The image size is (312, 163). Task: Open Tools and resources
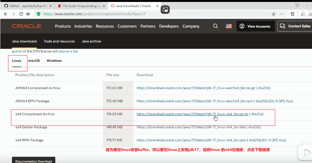click(x=59, y=41)
